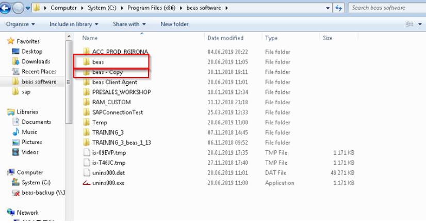Open the Videos library
This screenshot has width=426, height=224.
tap(30, 152)
